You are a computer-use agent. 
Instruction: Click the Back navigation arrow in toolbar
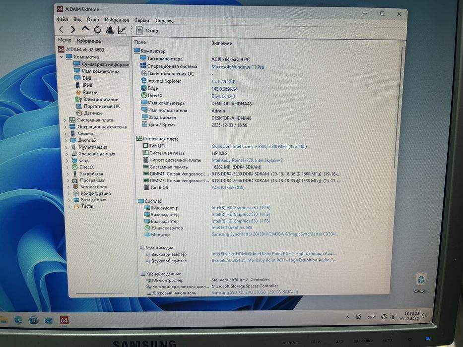pyautogui.click(x=61, y=29)
